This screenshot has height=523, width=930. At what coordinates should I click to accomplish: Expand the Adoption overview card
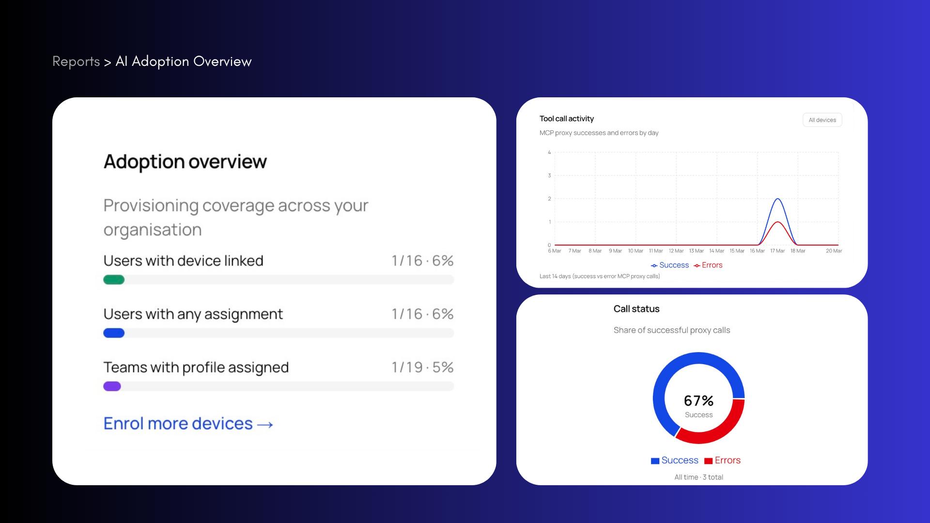point(185,162)
